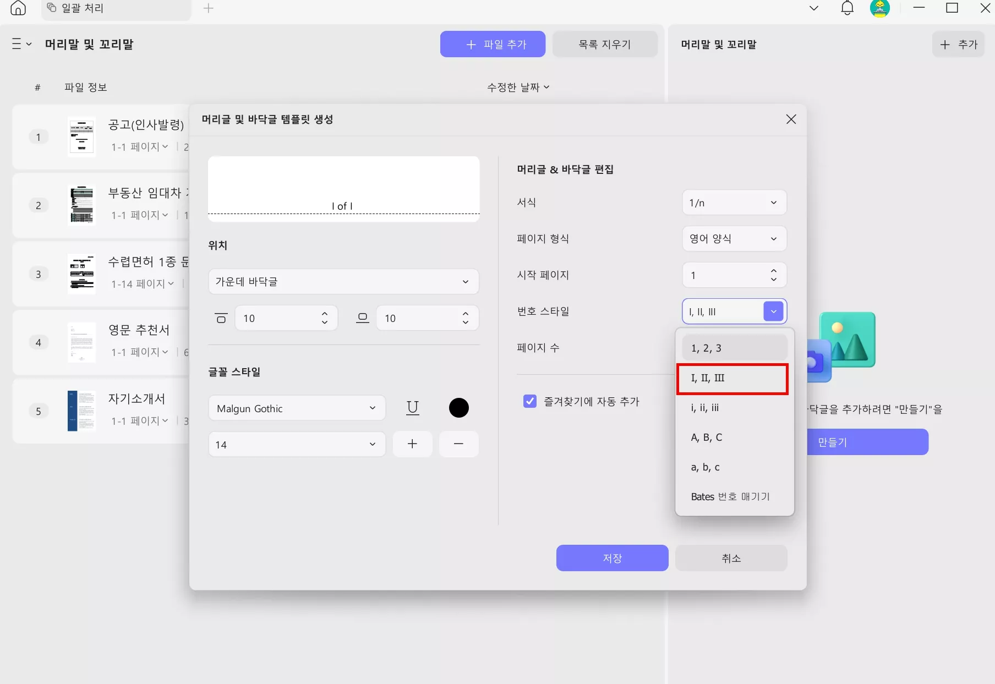Click the Home icon in the top-left
The width and height of the screenshot is (995, 684).
click(x=18, y=8)
